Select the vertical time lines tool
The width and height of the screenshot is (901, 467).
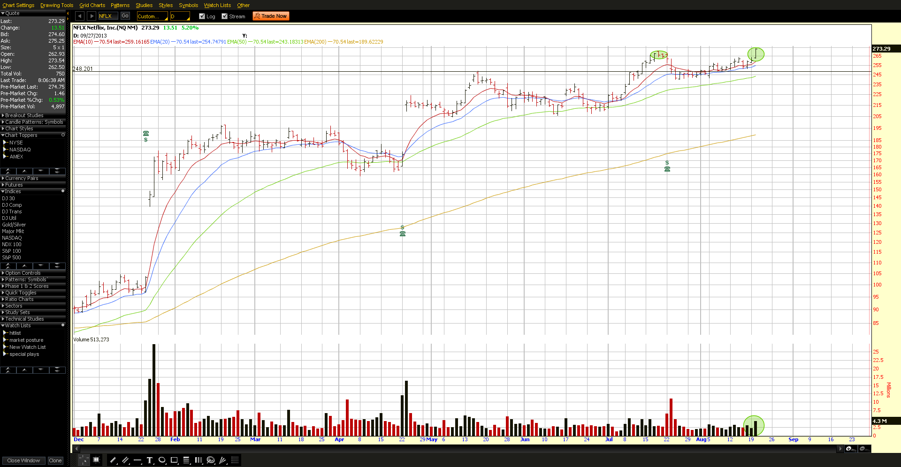[x=199, y=460]
